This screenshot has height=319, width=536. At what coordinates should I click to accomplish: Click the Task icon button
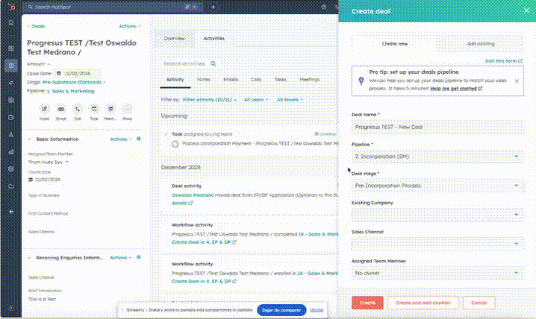coord(94,109)
